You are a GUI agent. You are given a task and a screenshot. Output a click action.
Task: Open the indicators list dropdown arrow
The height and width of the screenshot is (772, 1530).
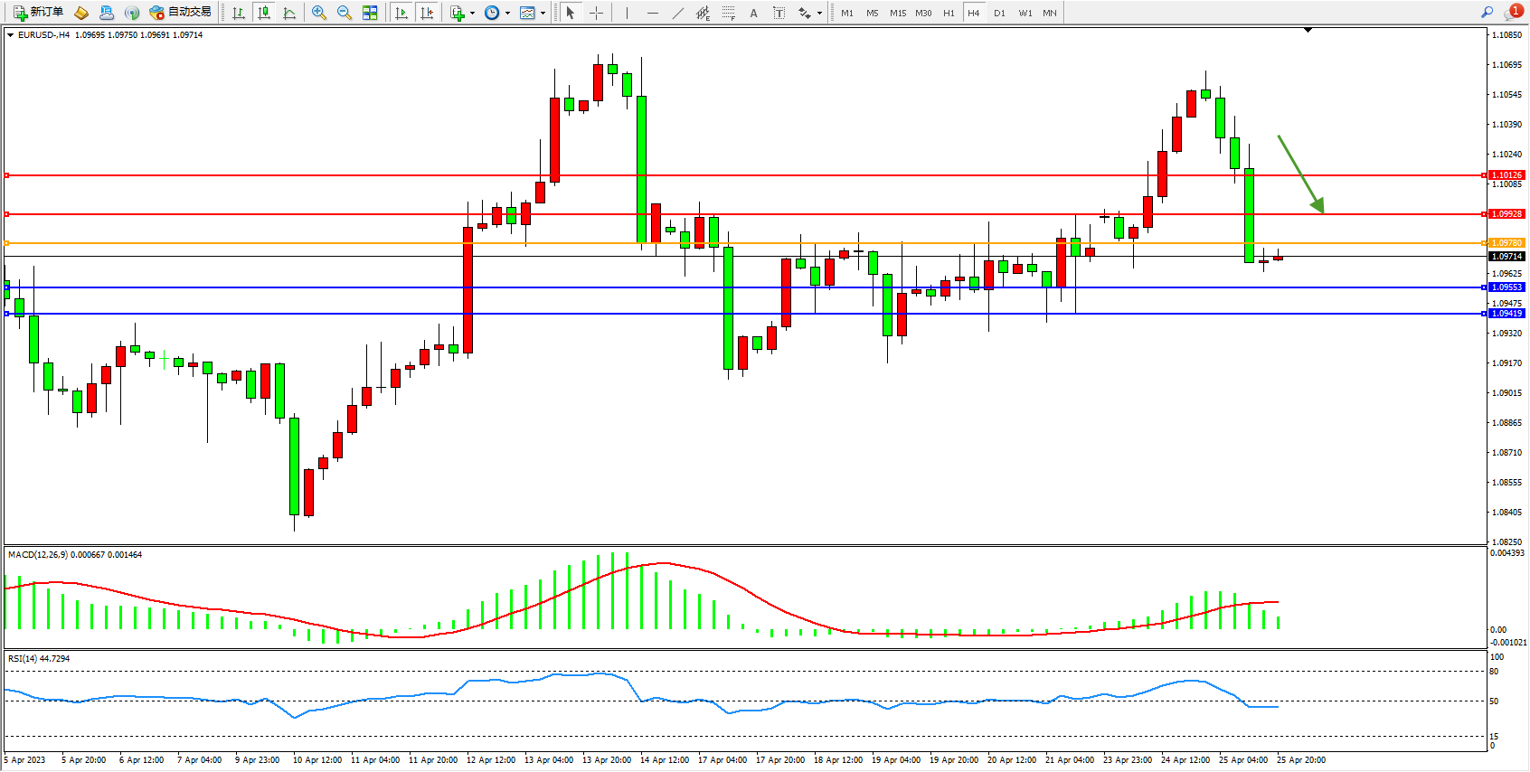[x=472, y=13]
